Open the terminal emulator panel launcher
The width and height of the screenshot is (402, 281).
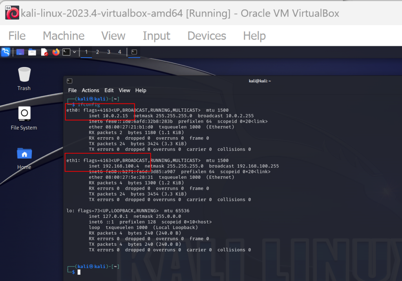coord(66,52)
